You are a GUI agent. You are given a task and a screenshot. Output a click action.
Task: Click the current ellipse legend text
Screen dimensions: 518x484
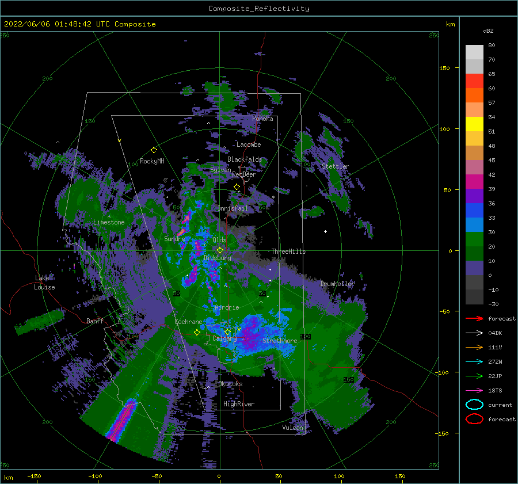(x=500, y=405)
